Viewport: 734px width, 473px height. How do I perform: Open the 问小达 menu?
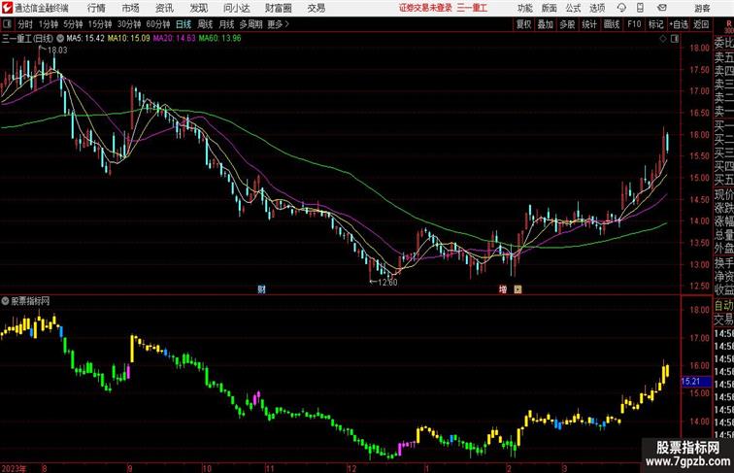(x=236, y=8)
